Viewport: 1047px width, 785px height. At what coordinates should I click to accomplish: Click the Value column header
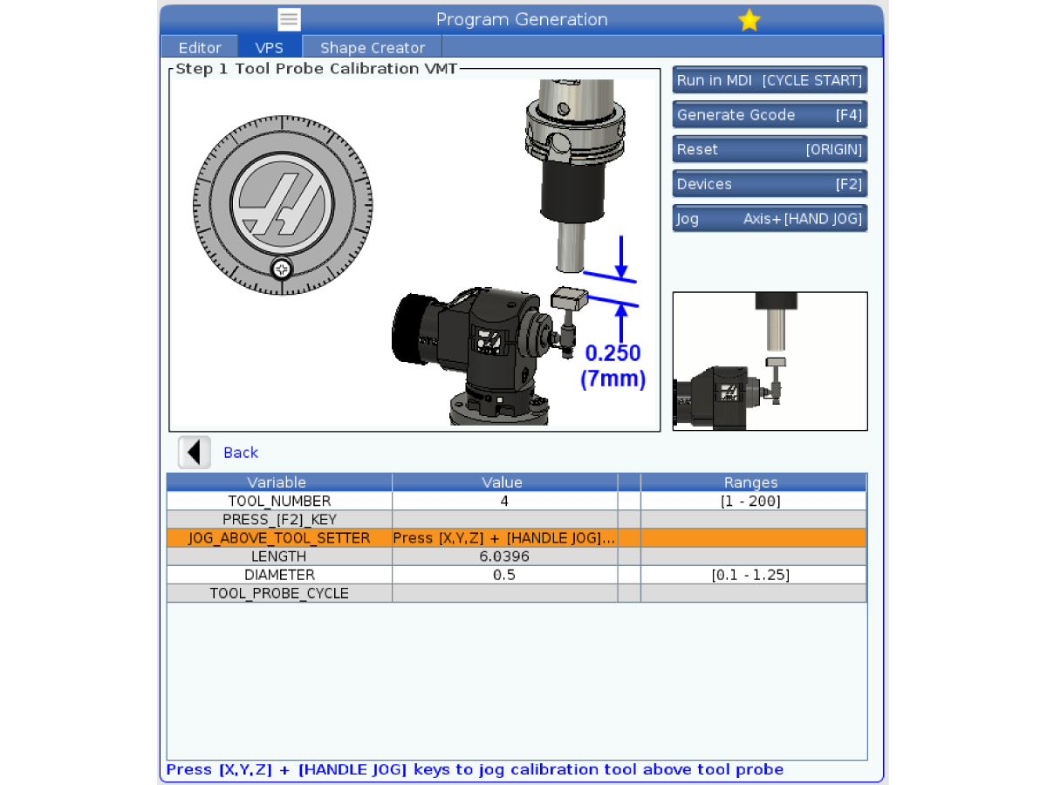point(504,482)
